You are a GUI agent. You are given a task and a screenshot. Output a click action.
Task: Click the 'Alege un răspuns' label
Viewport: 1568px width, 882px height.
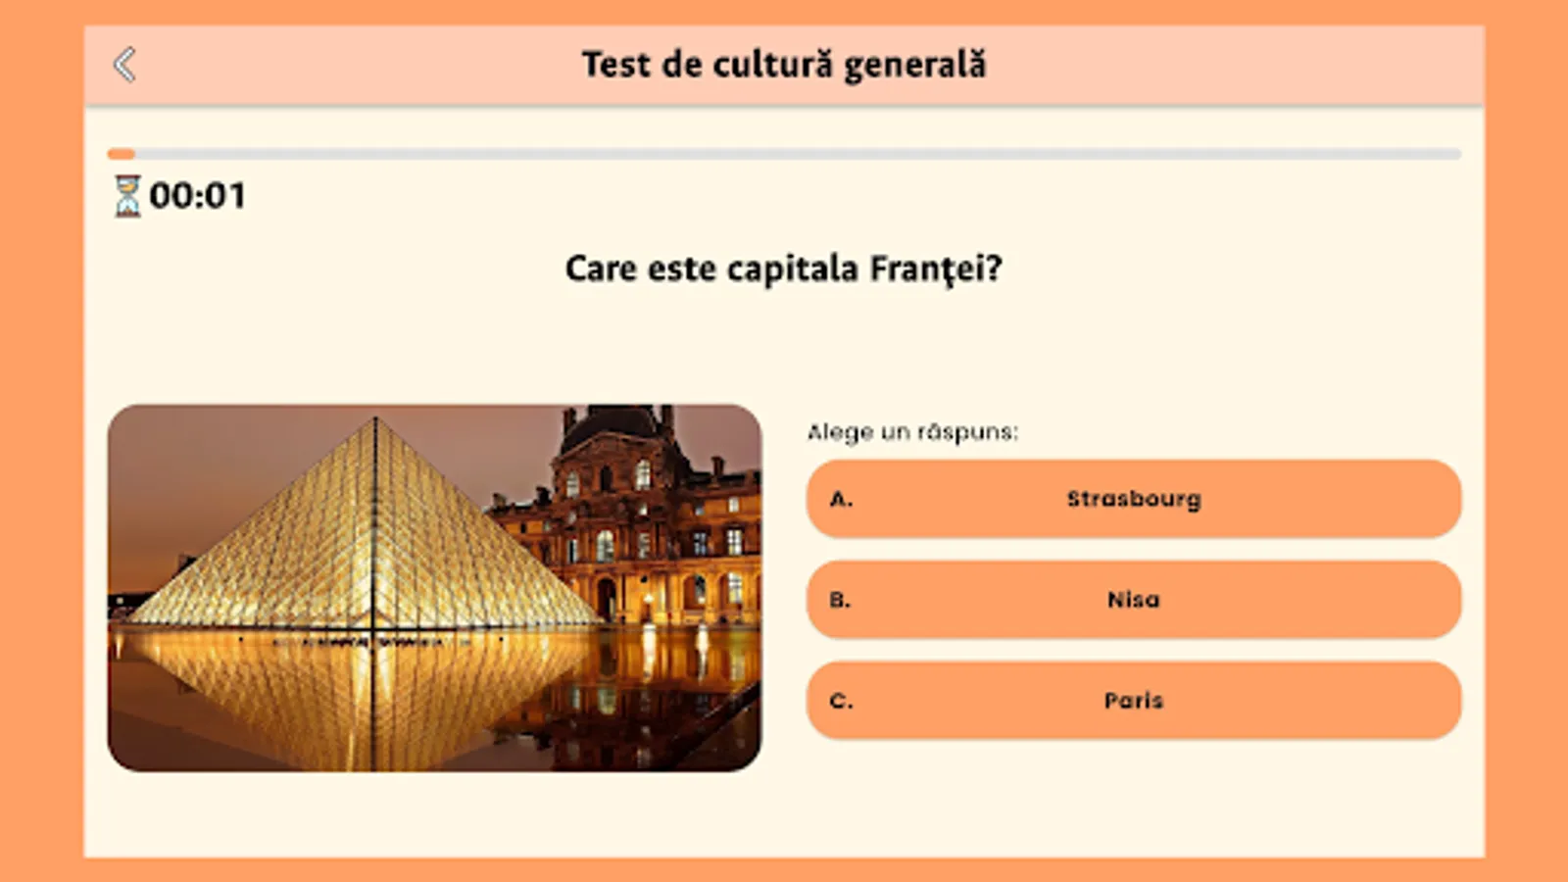pos(913,428)
